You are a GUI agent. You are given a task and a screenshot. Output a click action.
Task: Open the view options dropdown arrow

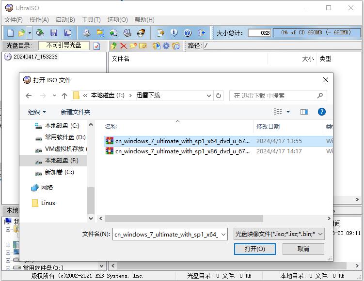288,112
